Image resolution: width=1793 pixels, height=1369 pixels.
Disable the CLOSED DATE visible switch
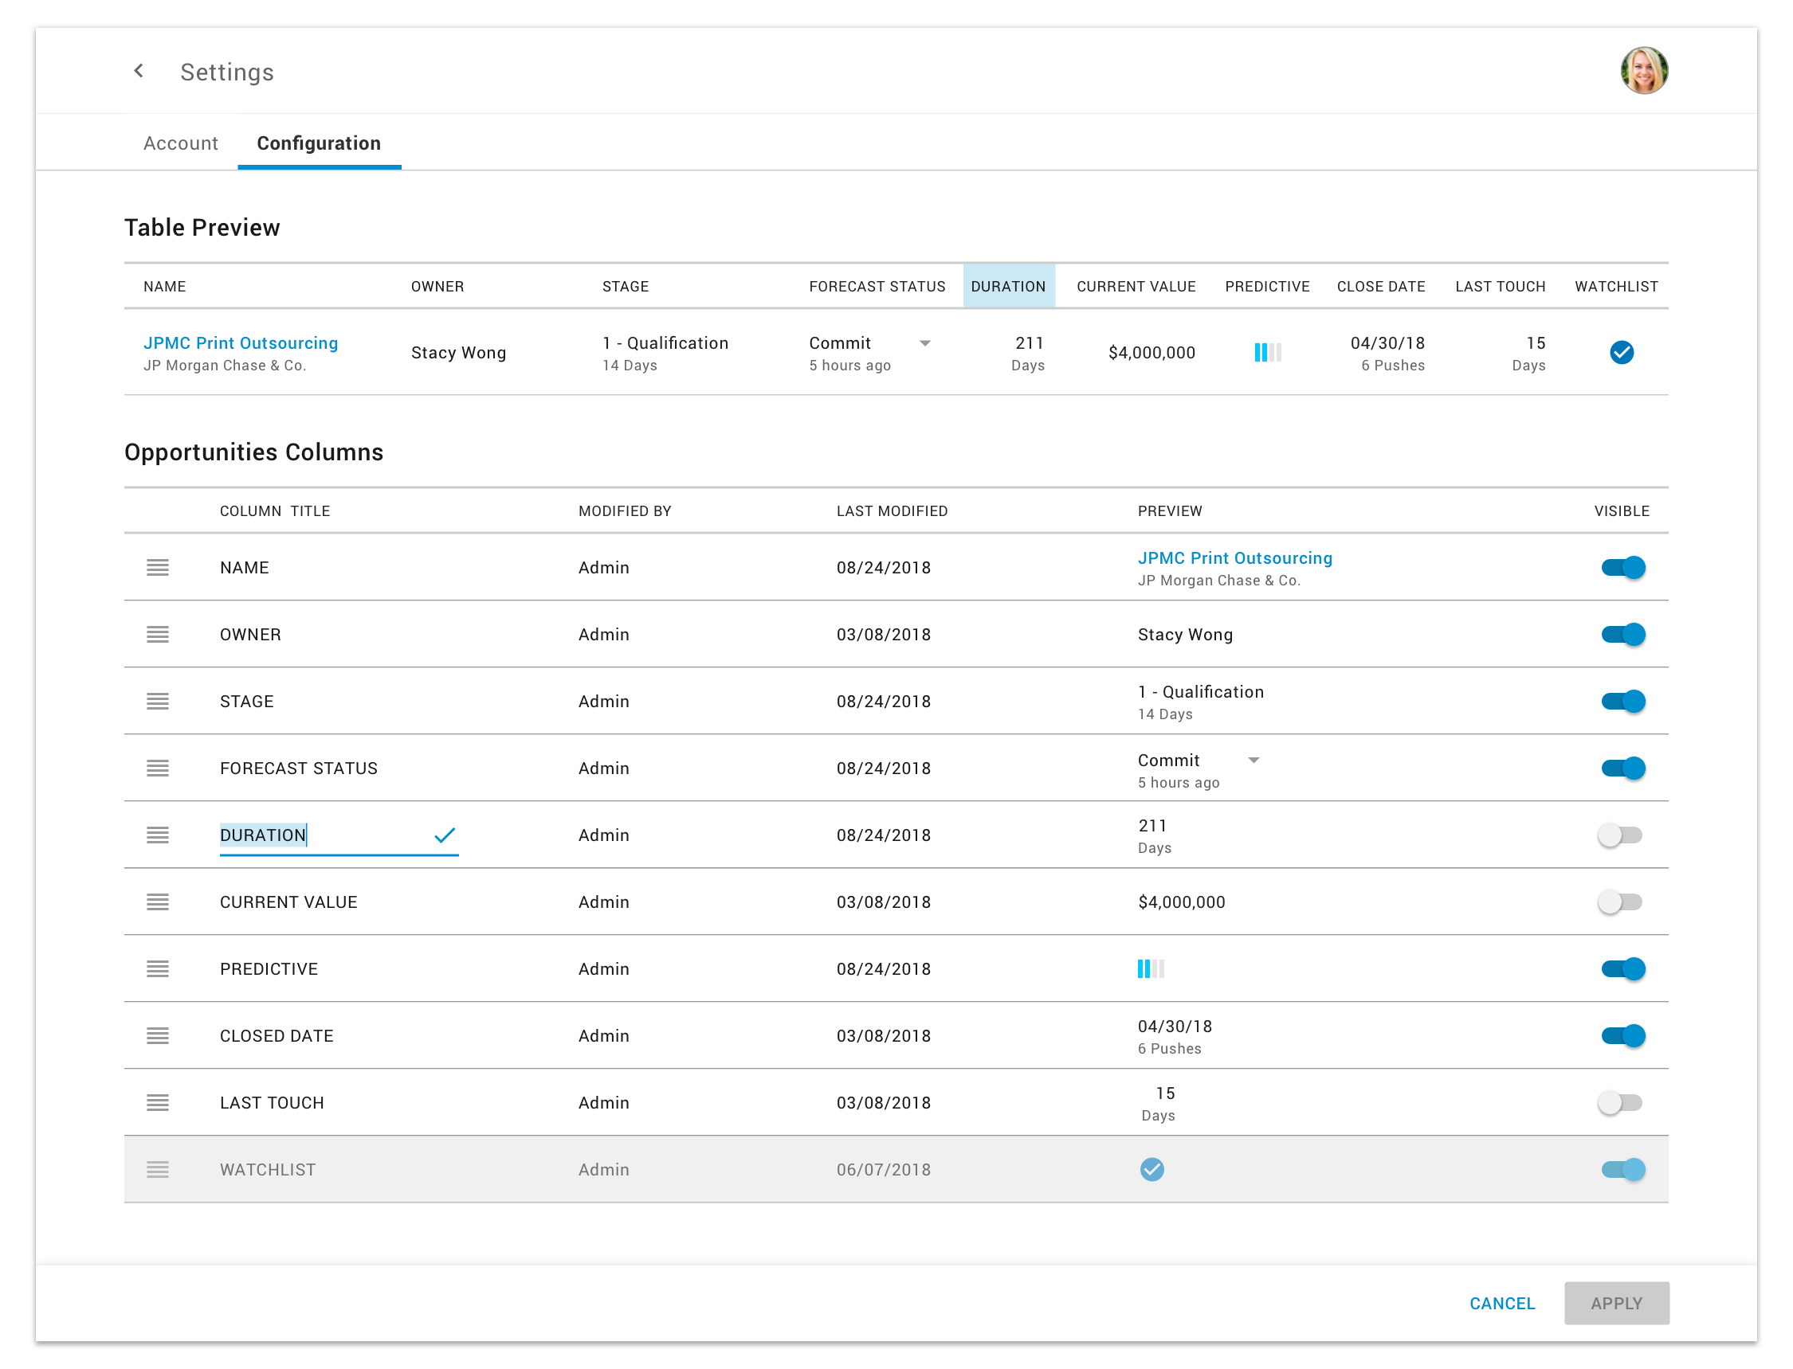tap(1621, 1035)
